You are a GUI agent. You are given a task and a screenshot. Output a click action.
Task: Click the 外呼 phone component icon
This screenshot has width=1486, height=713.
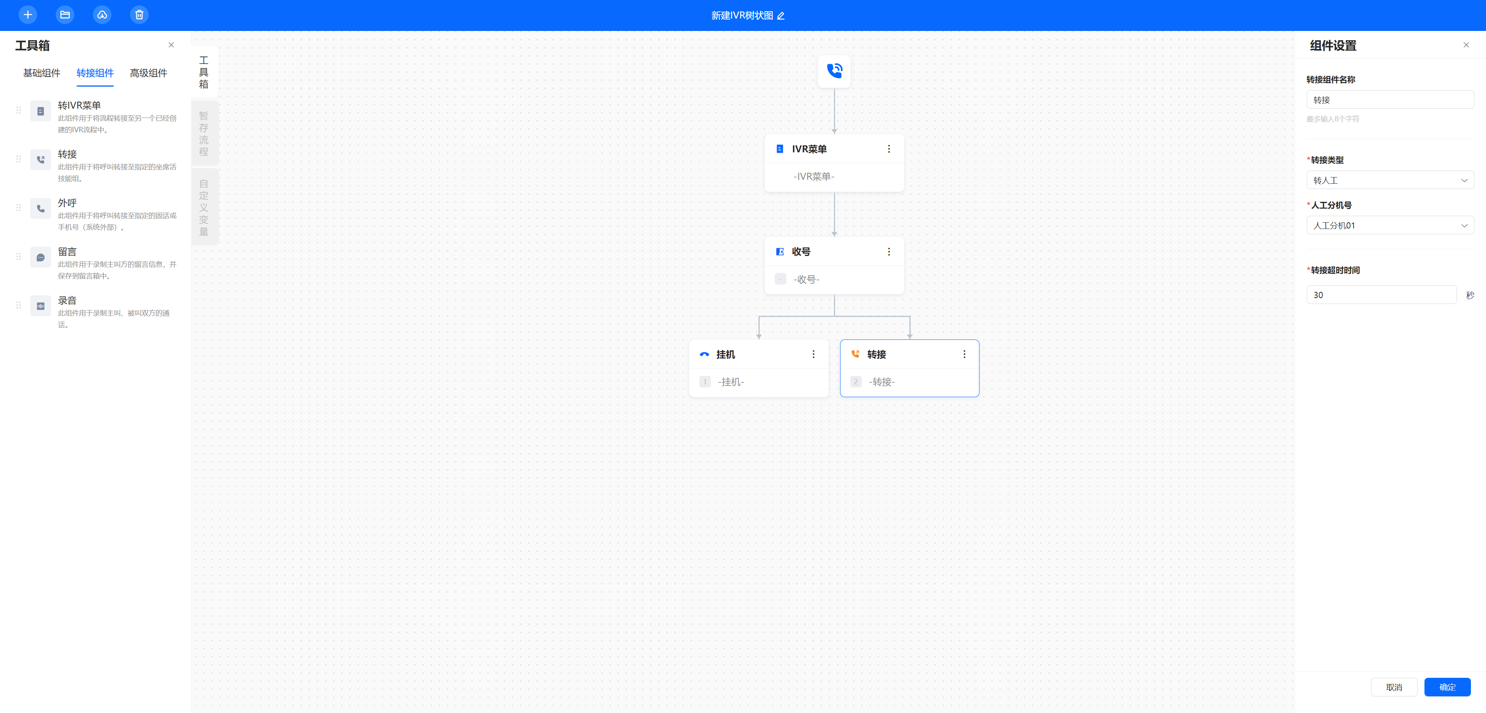tap(40, 209)
